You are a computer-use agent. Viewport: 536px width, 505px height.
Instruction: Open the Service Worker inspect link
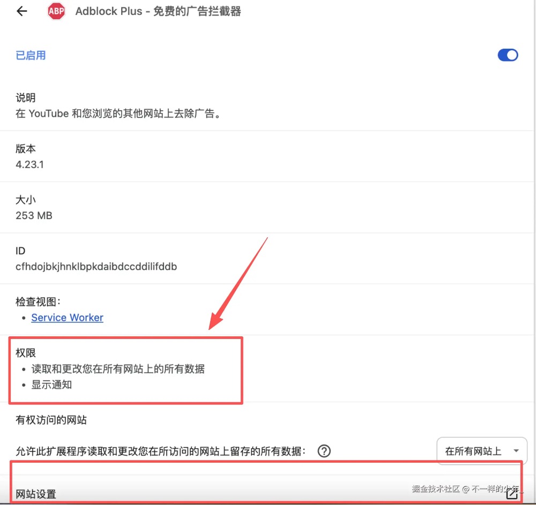point(67,318)
